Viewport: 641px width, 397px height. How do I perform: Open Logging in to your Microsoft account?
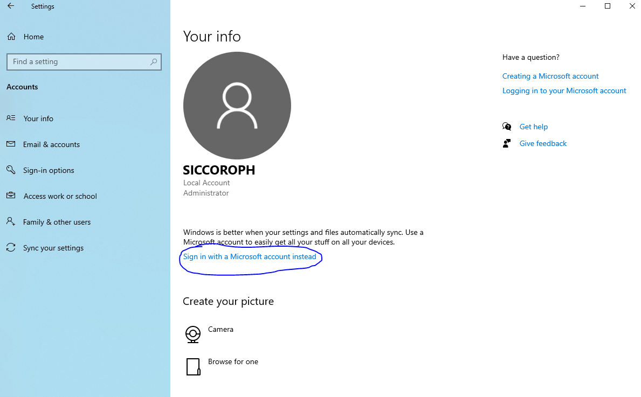tap(564, 90)
